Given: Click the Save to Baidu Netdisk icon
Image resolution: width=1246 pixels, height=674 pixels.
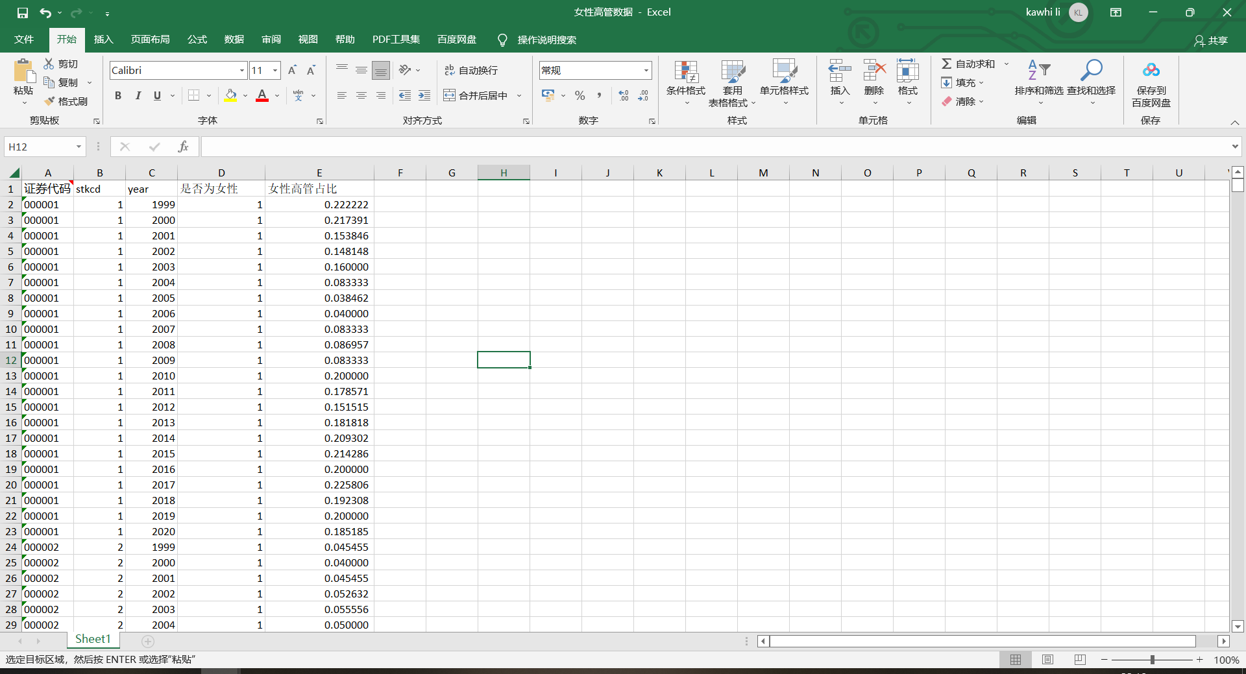Looking at the screenshot, I should (1151, 70).
